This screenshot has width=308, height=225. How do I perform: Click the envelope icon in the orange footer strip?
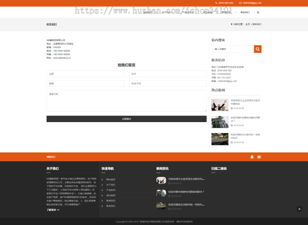pos(259,157)
